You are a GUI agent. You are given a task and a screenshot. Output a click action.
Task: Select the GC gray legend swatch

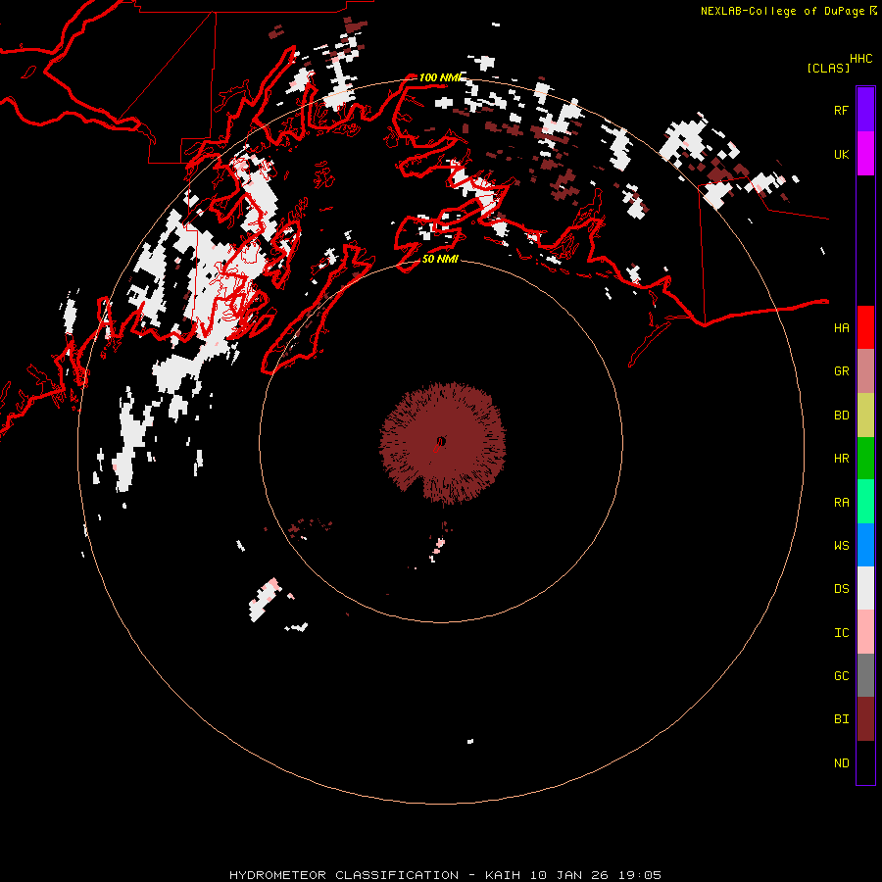coord(865,675)
